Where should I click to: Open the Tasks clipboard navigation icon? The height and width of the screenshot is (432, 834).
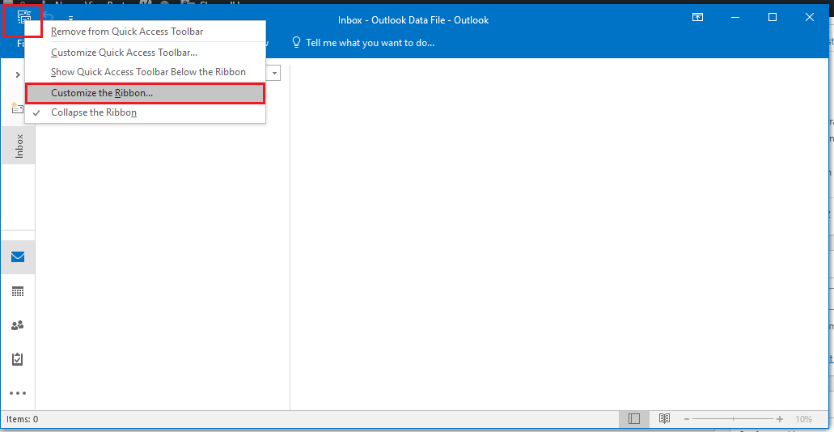18,359
